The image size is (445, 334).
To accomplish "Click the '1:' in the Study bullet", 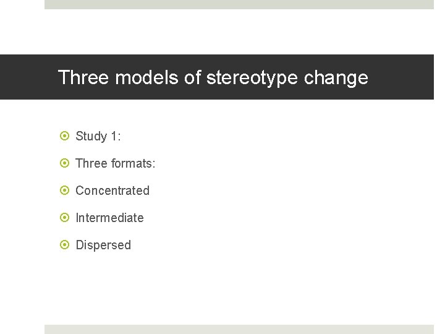I will (115, 136).
